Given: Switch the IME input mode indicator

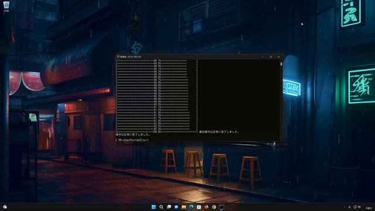Looking at the screenshot, I should click(x=349, y=207).
